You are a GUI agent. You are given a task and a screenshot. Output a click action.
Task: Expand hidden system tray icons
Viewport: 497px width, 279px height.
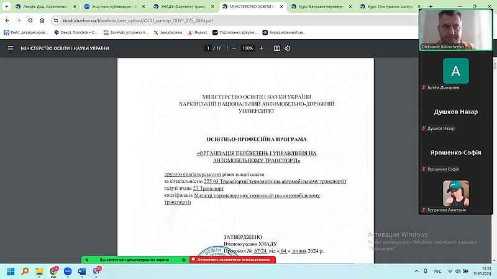(x=416, y=272)
